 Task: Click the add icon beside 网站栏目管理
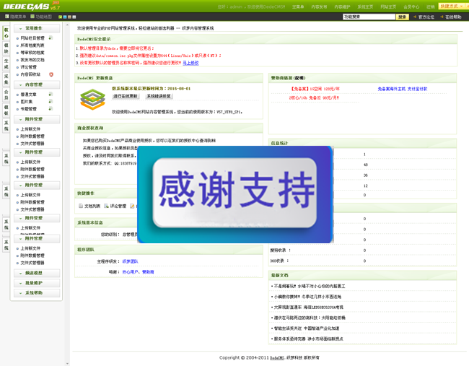(x=51, y=38)
